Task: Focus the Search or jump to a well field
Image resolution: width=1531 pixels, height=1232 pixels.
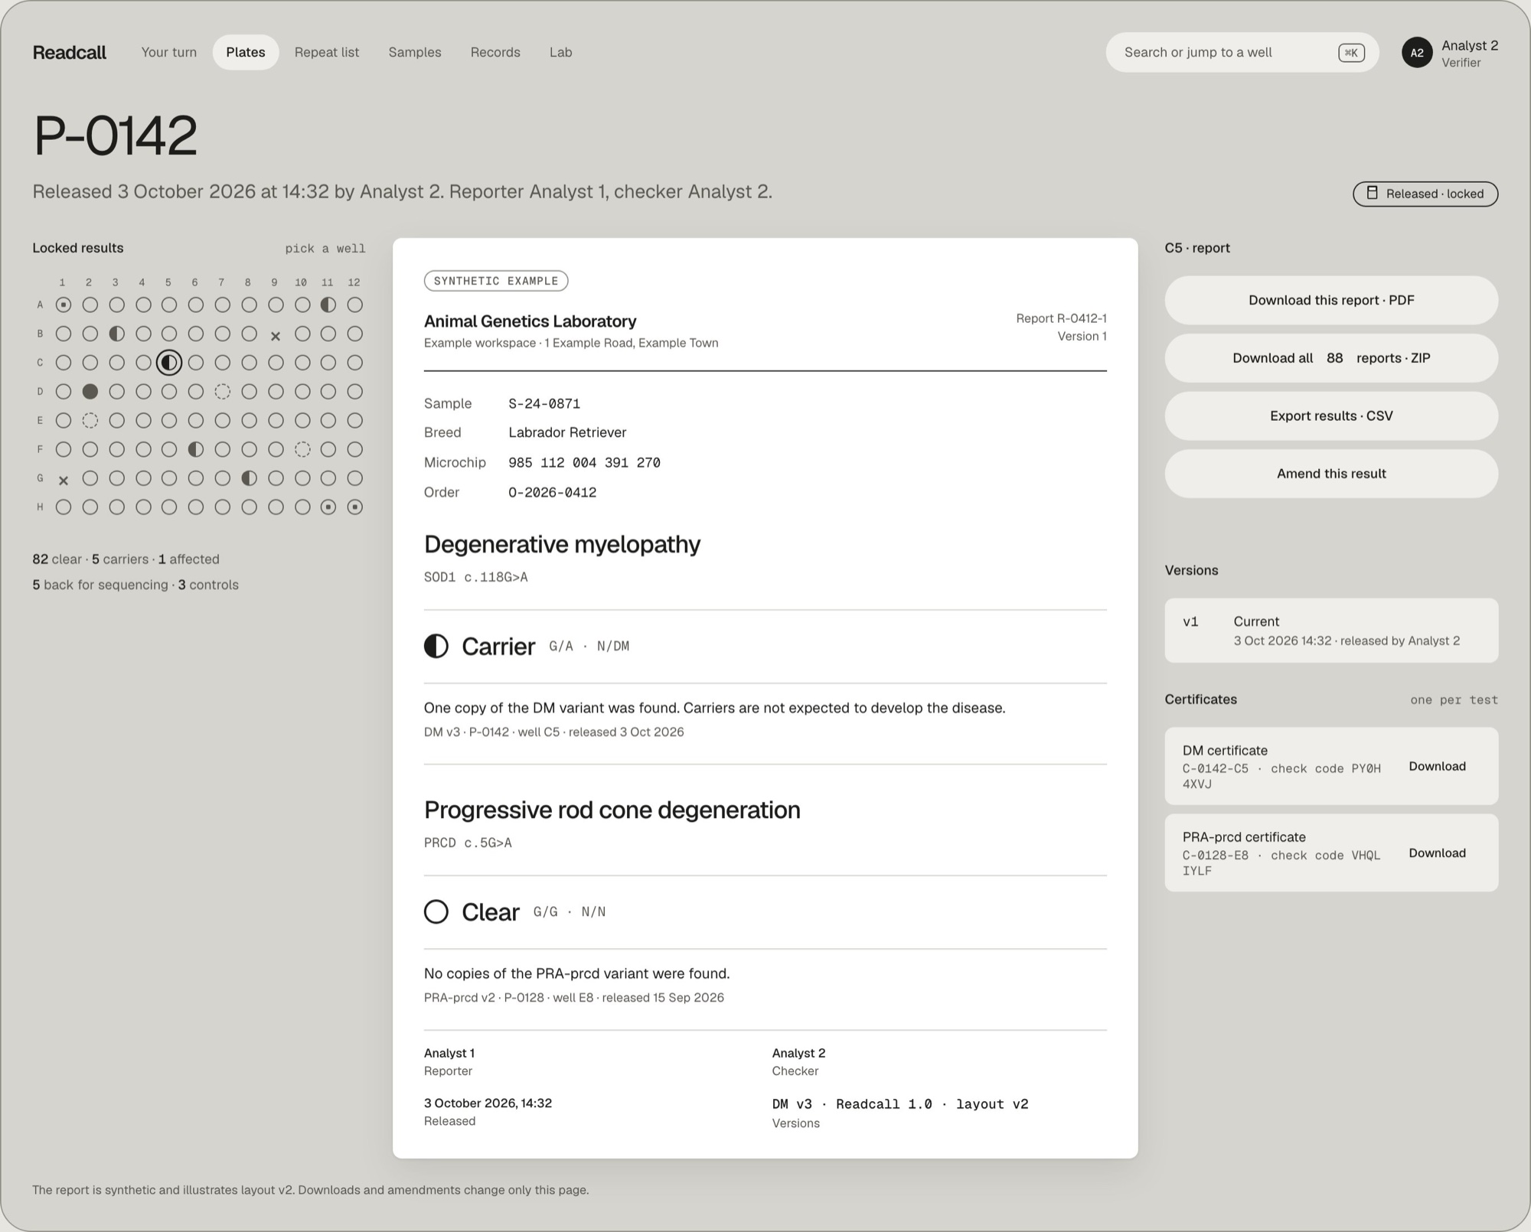Action: [1242, 52]
